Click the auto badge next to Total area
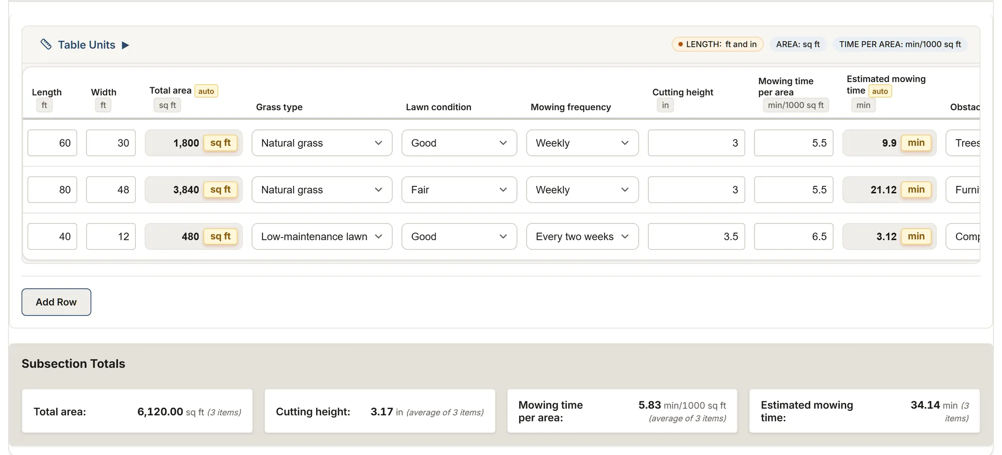 point(206,91)
